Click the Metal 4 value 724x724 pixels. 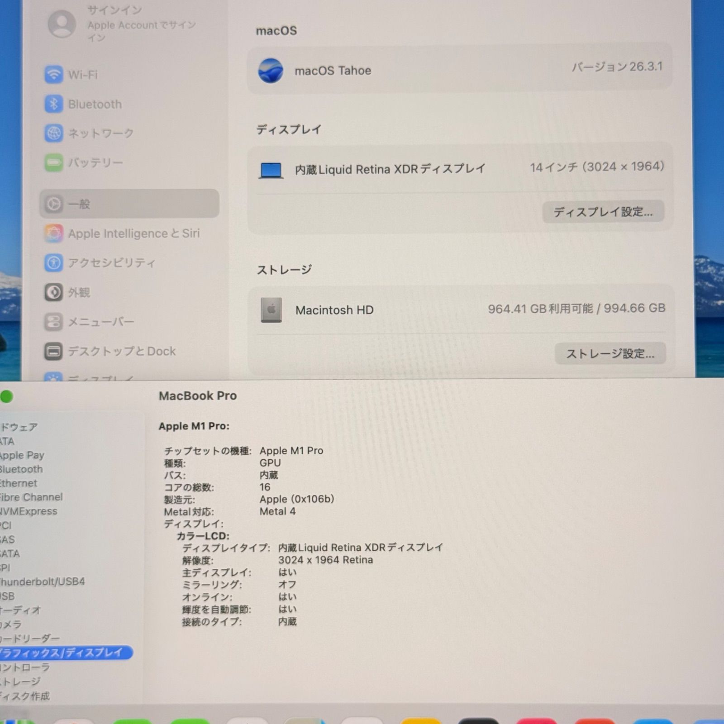point(277,511)
